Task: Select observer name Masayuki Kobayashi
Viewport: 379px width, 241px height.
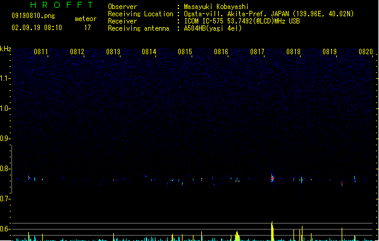Action: [216, 7]
